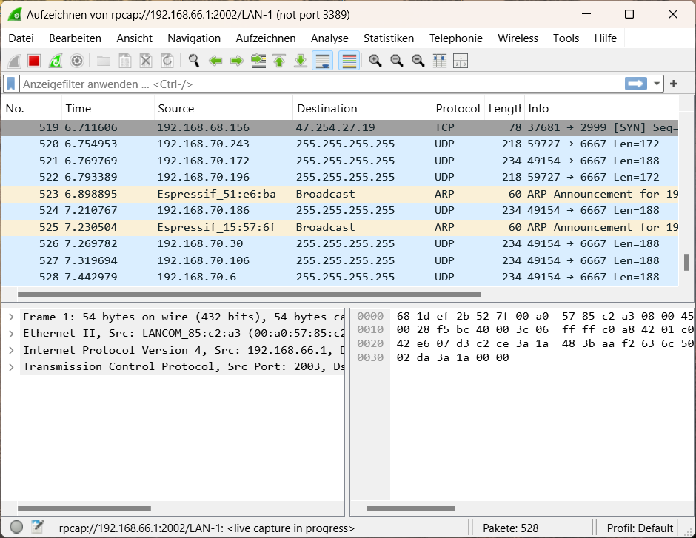Restart the current capture

tap(53, 60)
